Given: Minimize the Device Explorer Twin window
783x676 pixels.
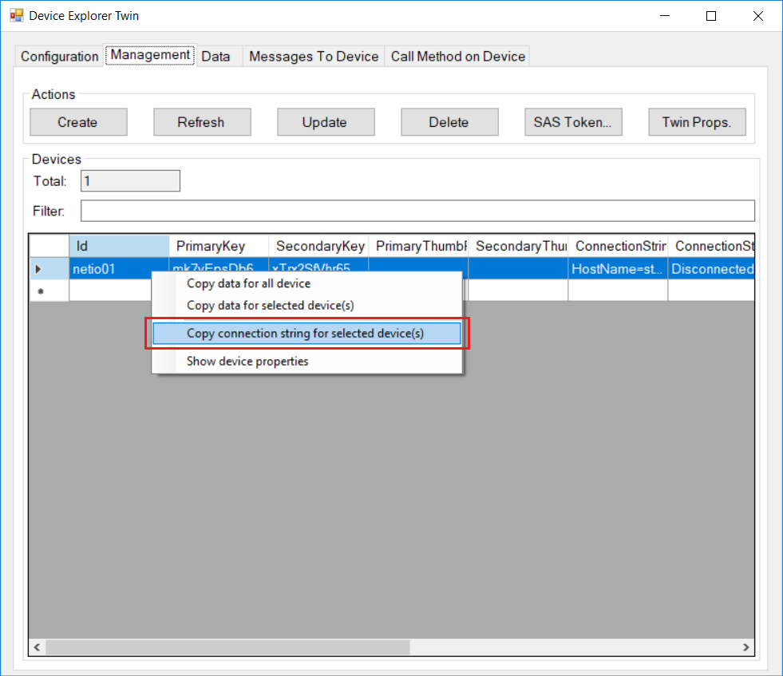Looking at the screenshot, I should (x=665, y=16).
